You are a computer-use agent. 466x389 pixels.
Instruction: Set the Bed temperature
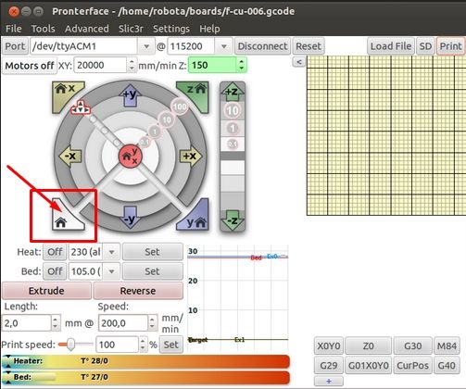tap(153, 271)
